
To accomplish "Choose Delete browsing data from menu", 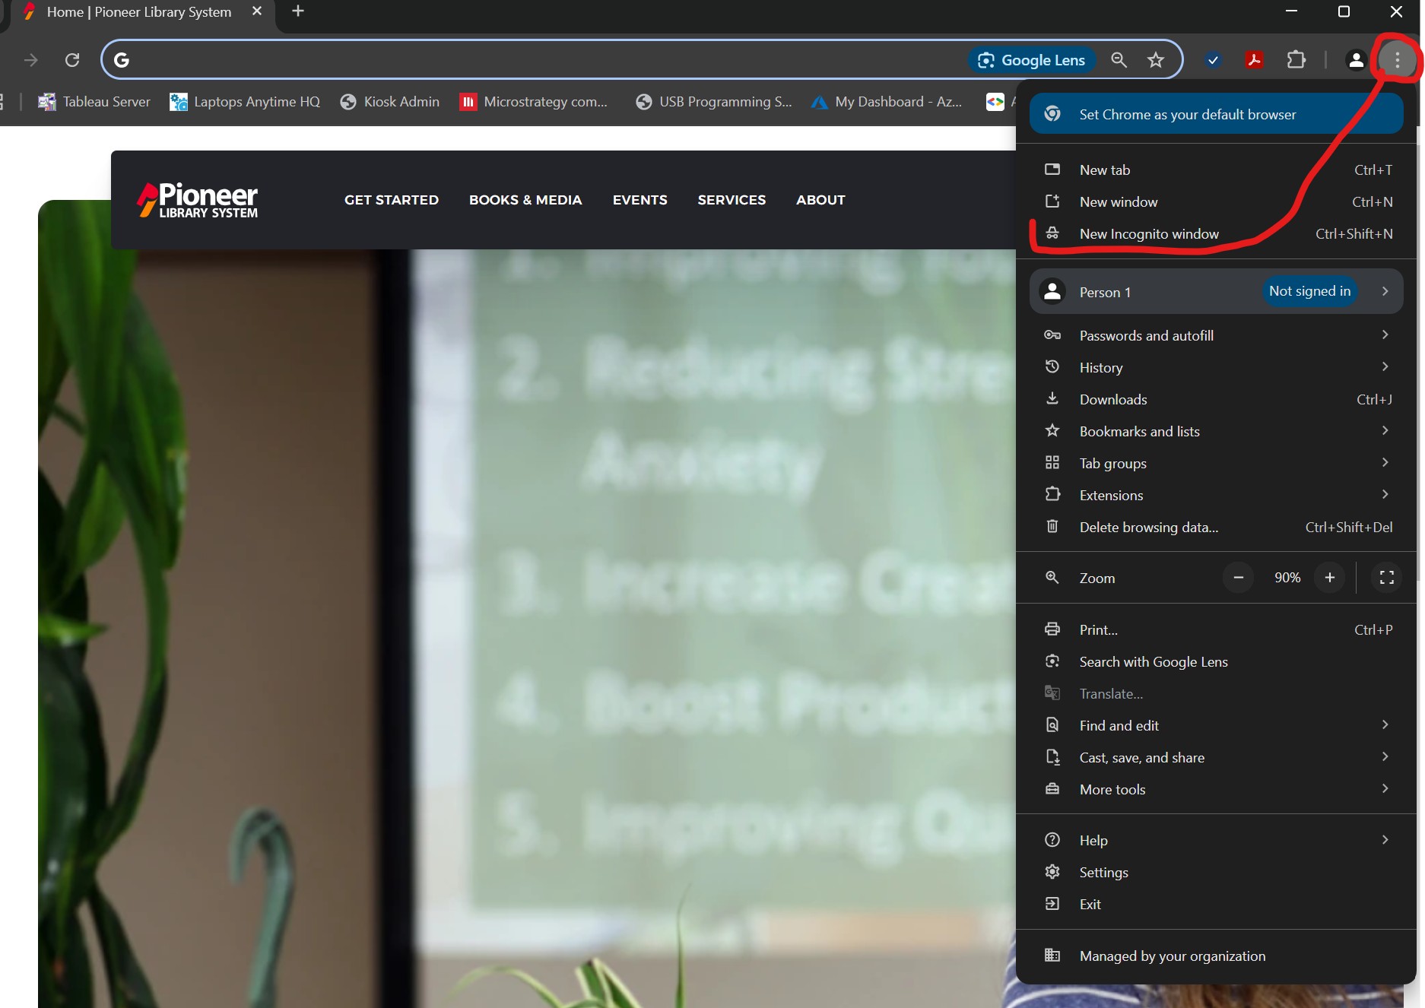I will 1148,527.
